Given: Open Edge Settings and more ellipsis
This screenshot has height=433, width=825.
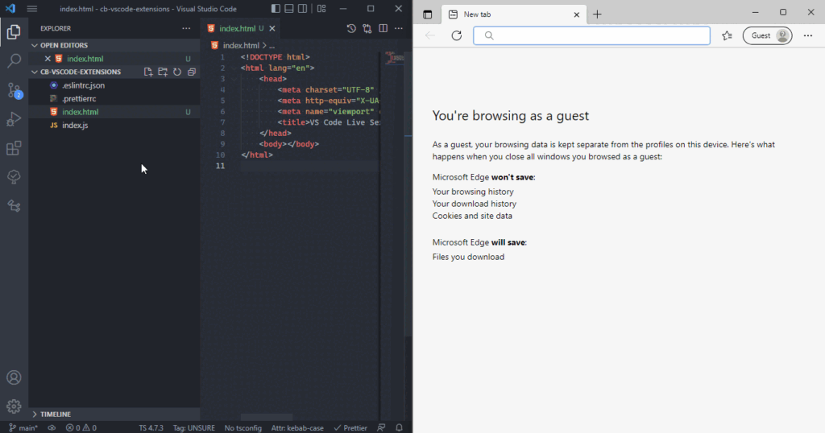Looking at the screenshot, I should (808, 35).
